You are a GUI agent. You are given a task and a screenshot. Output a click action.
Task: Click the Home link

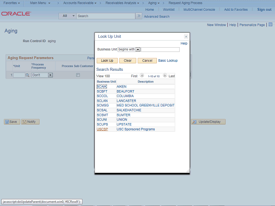pyautogui.click(x=150, y=9)
